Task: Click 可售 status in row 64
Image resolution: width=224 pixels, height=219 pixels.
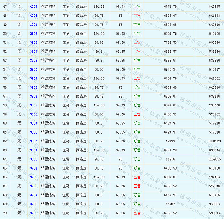Action: click(x=137, y=159)
